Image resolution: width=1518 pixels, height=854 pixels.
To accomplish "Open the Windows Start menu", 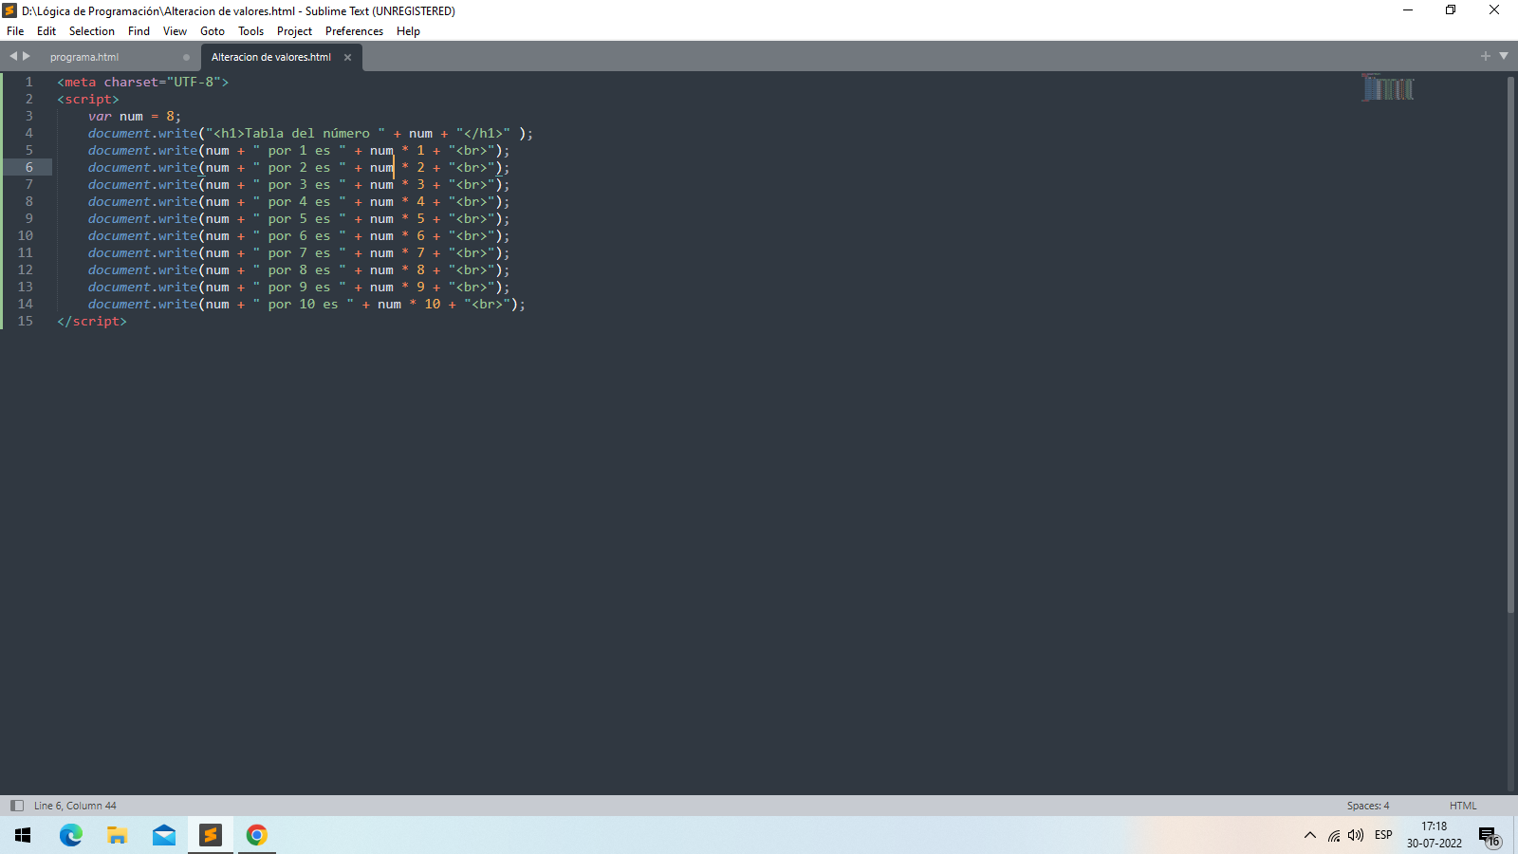I will pos(23,835).
